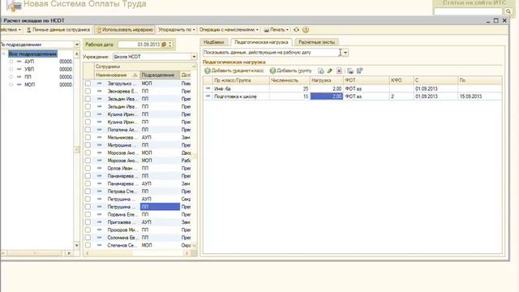Click Добавить предмет-класс button

(234, 71)
